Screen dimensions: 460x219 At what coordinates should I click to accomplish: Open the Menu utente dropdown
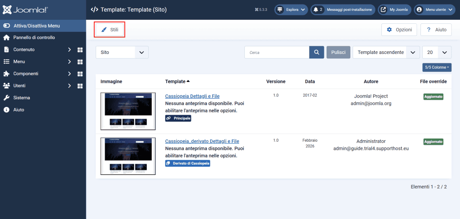(x=434, y=10)
